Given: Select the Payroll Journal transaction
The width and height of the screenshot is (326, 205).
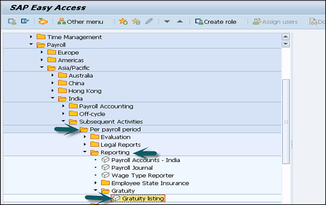Looking at the screenshot, I should click(127, 167).
